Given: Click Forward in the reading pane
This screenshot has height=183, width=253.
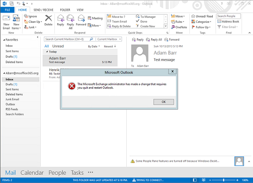Looking at the screenshot, I should (x=172, y=40).
